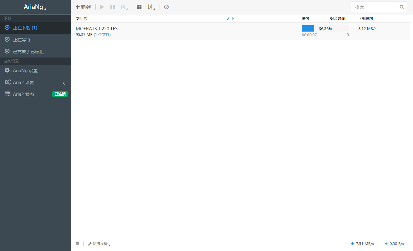413x251 pixels.
Task: Click the gear icon beside AriaNg 设置
Action: 7,70
